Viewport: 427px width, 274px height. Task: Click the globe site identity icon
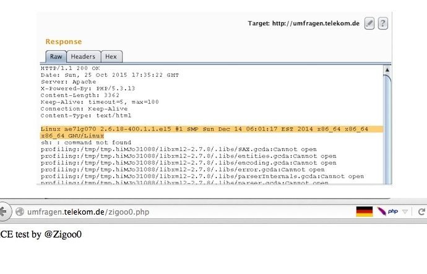coord(20,212)
